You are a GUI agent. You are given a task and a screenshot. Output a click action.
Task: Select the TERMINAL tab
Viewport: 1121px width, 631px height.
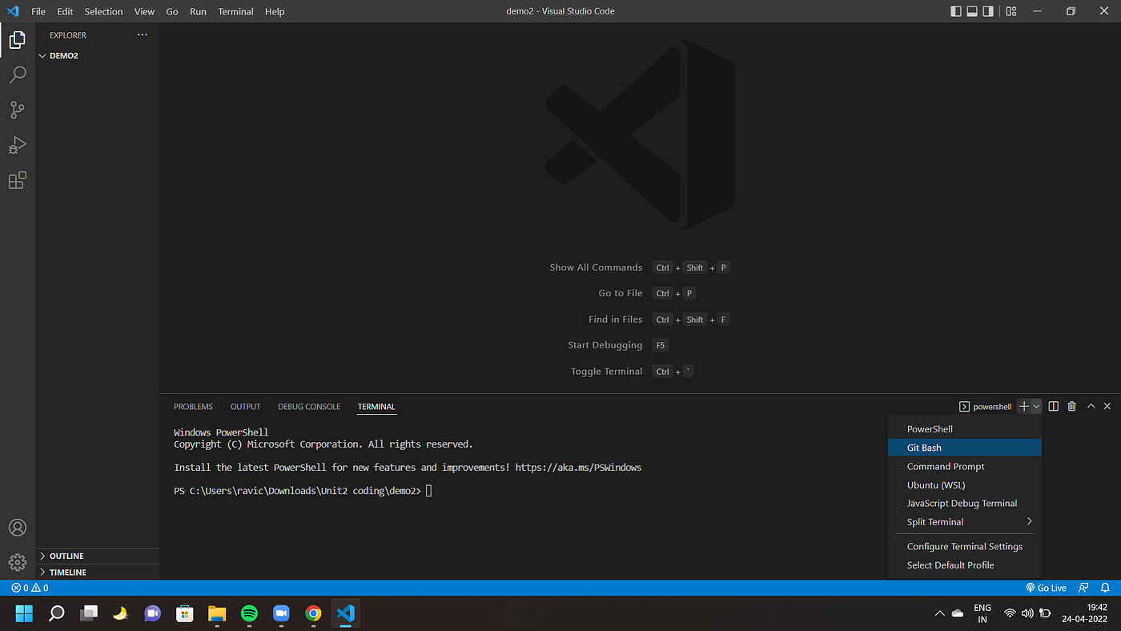376,407
